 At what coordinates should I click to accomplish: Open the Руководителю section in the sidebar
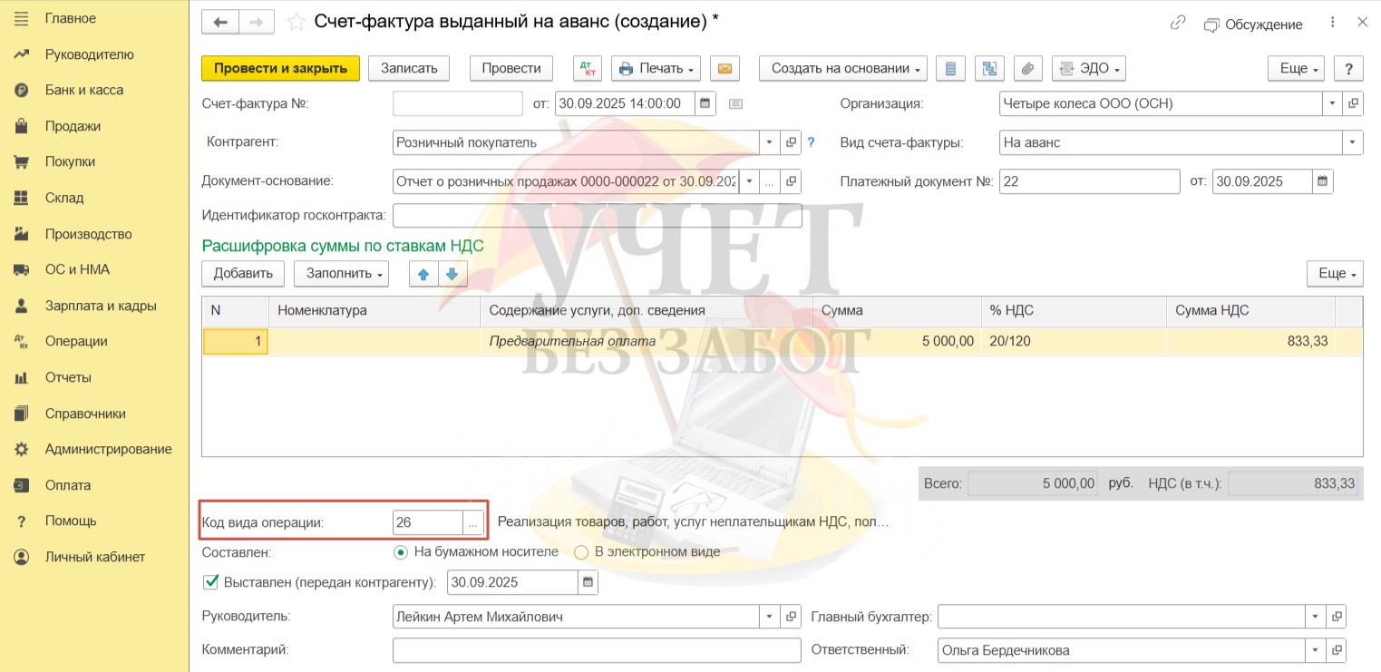point(90,54)
